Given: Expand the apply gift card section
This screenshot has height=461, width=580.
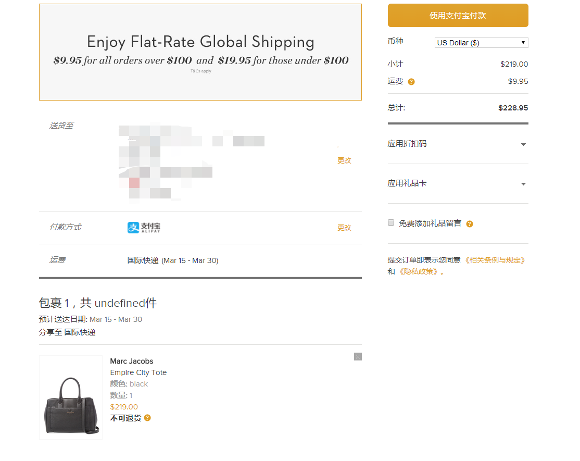Looking at the screenshot, I should pos(458,183).
